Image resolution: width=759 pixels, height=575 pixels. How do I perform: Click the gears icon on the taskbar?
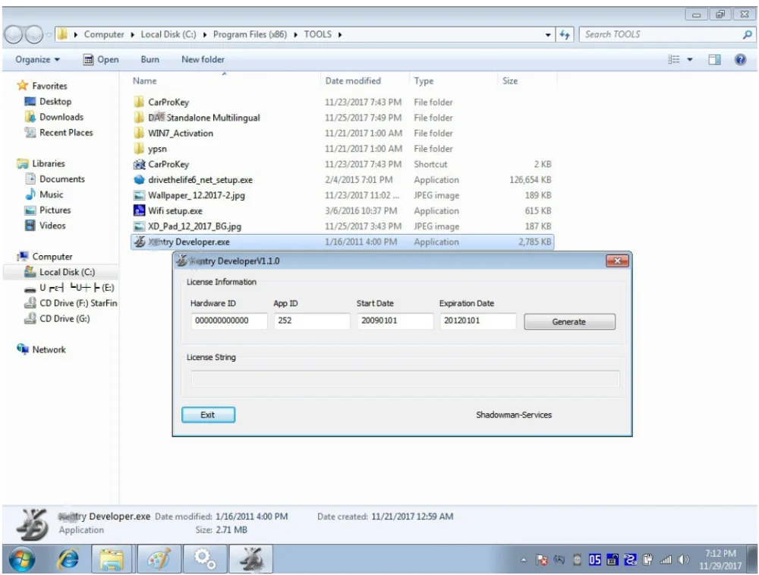click(x=205, y=559)
